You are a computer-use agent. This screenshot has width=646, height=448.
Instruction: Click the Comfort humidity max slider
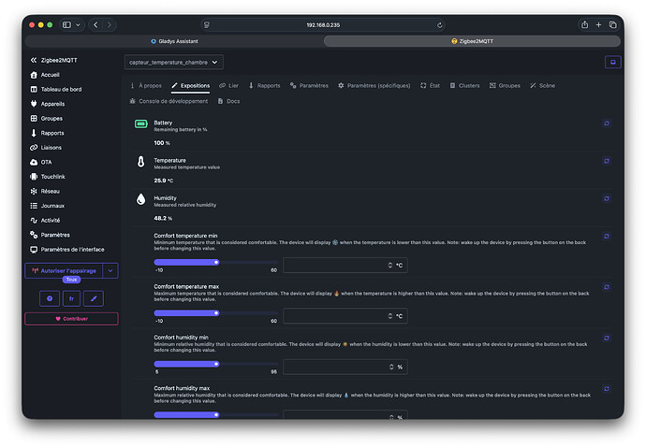(216, 414)
